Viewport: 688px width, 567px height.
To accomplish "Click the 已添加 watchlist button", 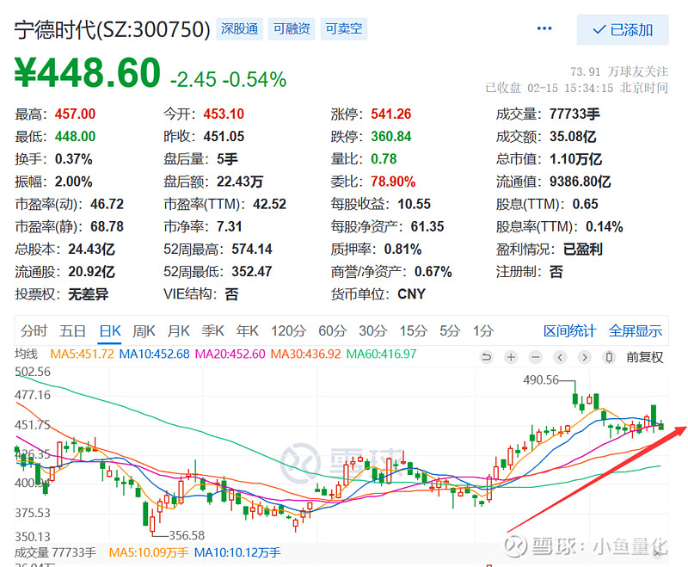I will coord(623,30).
